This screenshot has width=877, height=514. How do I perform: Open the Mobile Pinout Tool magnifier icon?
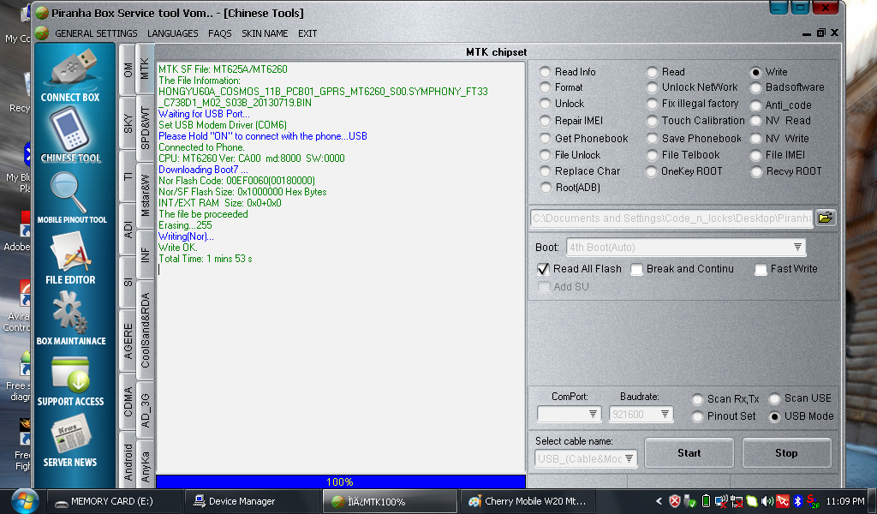[x=70, y=192]
